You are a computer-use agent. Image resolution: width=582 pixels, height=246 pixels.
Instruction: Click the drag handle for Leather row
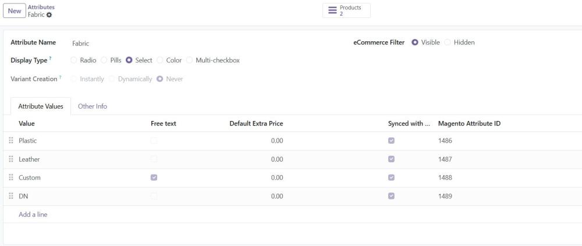11,159
